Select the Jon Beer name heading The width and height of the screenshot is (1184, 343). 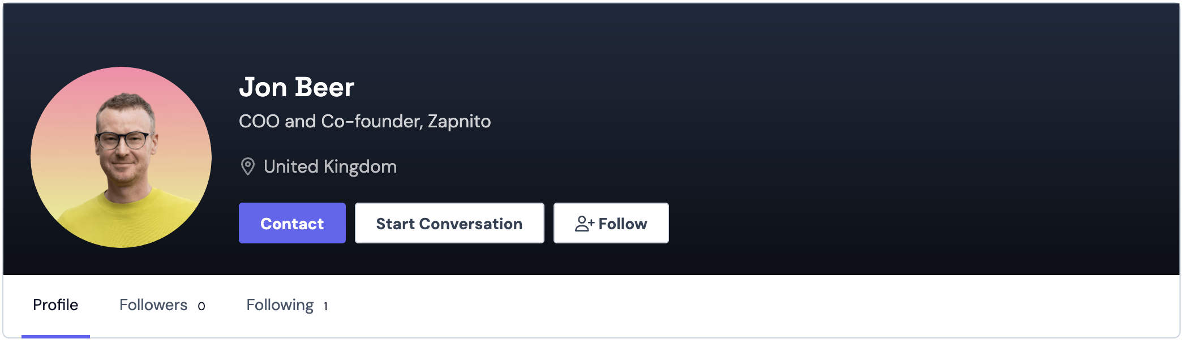click(297, 88)
